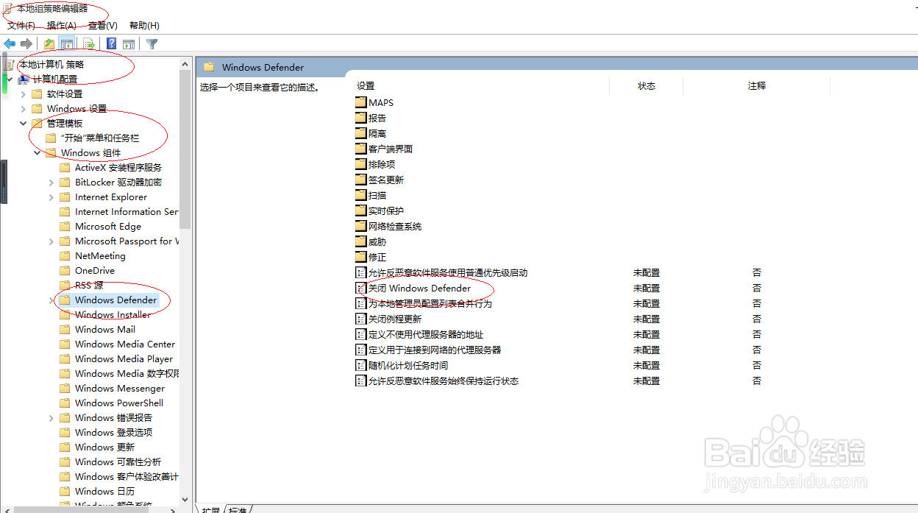Toggle show/hide action pane icon
This screenshot has width=918, height=513.
click(x=129, y=44)
